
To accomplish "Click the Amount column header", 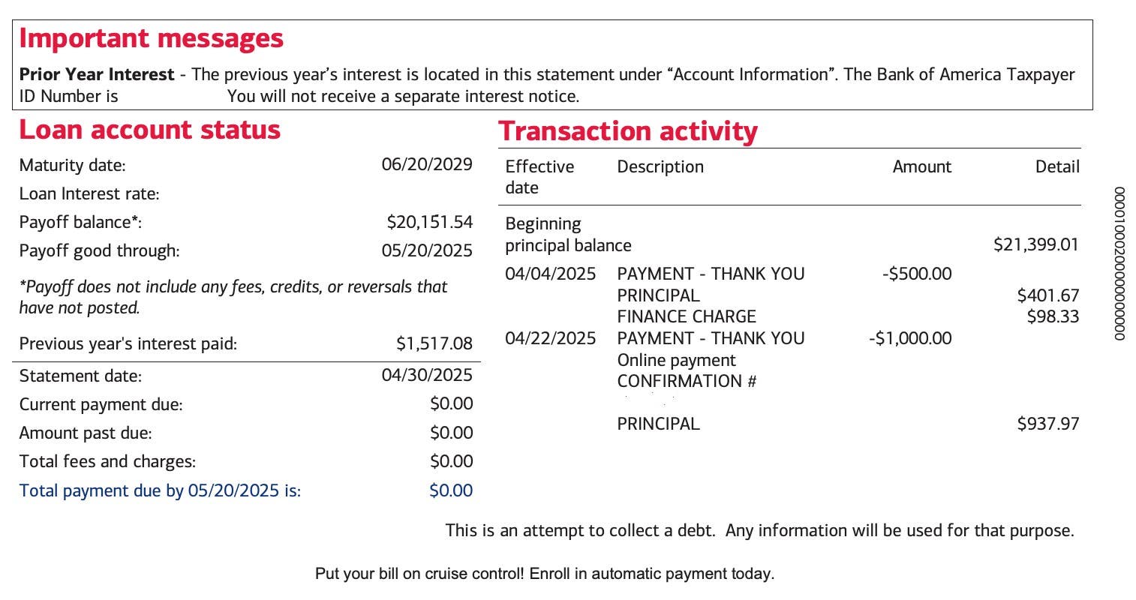I will [x=921, y=166].
